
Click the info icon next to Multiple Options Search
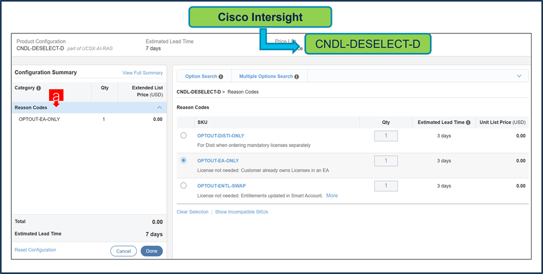click(x=297, y=77)
